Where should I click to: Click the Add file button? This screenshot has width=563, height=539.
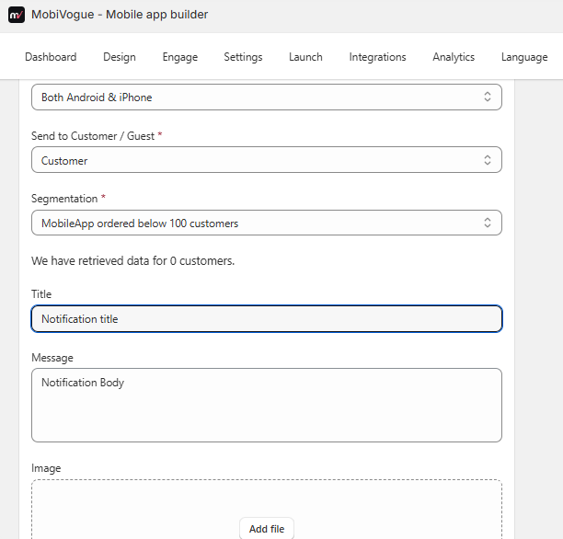coord(267,529)
